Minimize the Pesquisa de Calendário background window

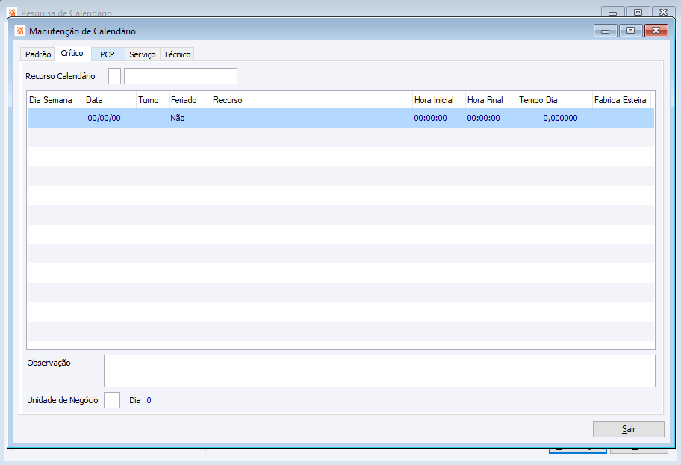pos(613,12)
